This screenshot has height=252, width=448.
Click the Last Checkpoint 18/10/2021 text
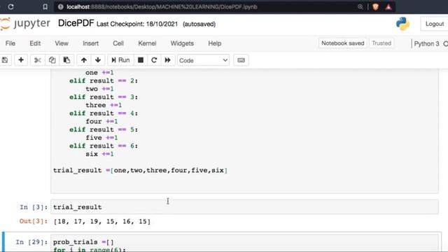point(137,24)
